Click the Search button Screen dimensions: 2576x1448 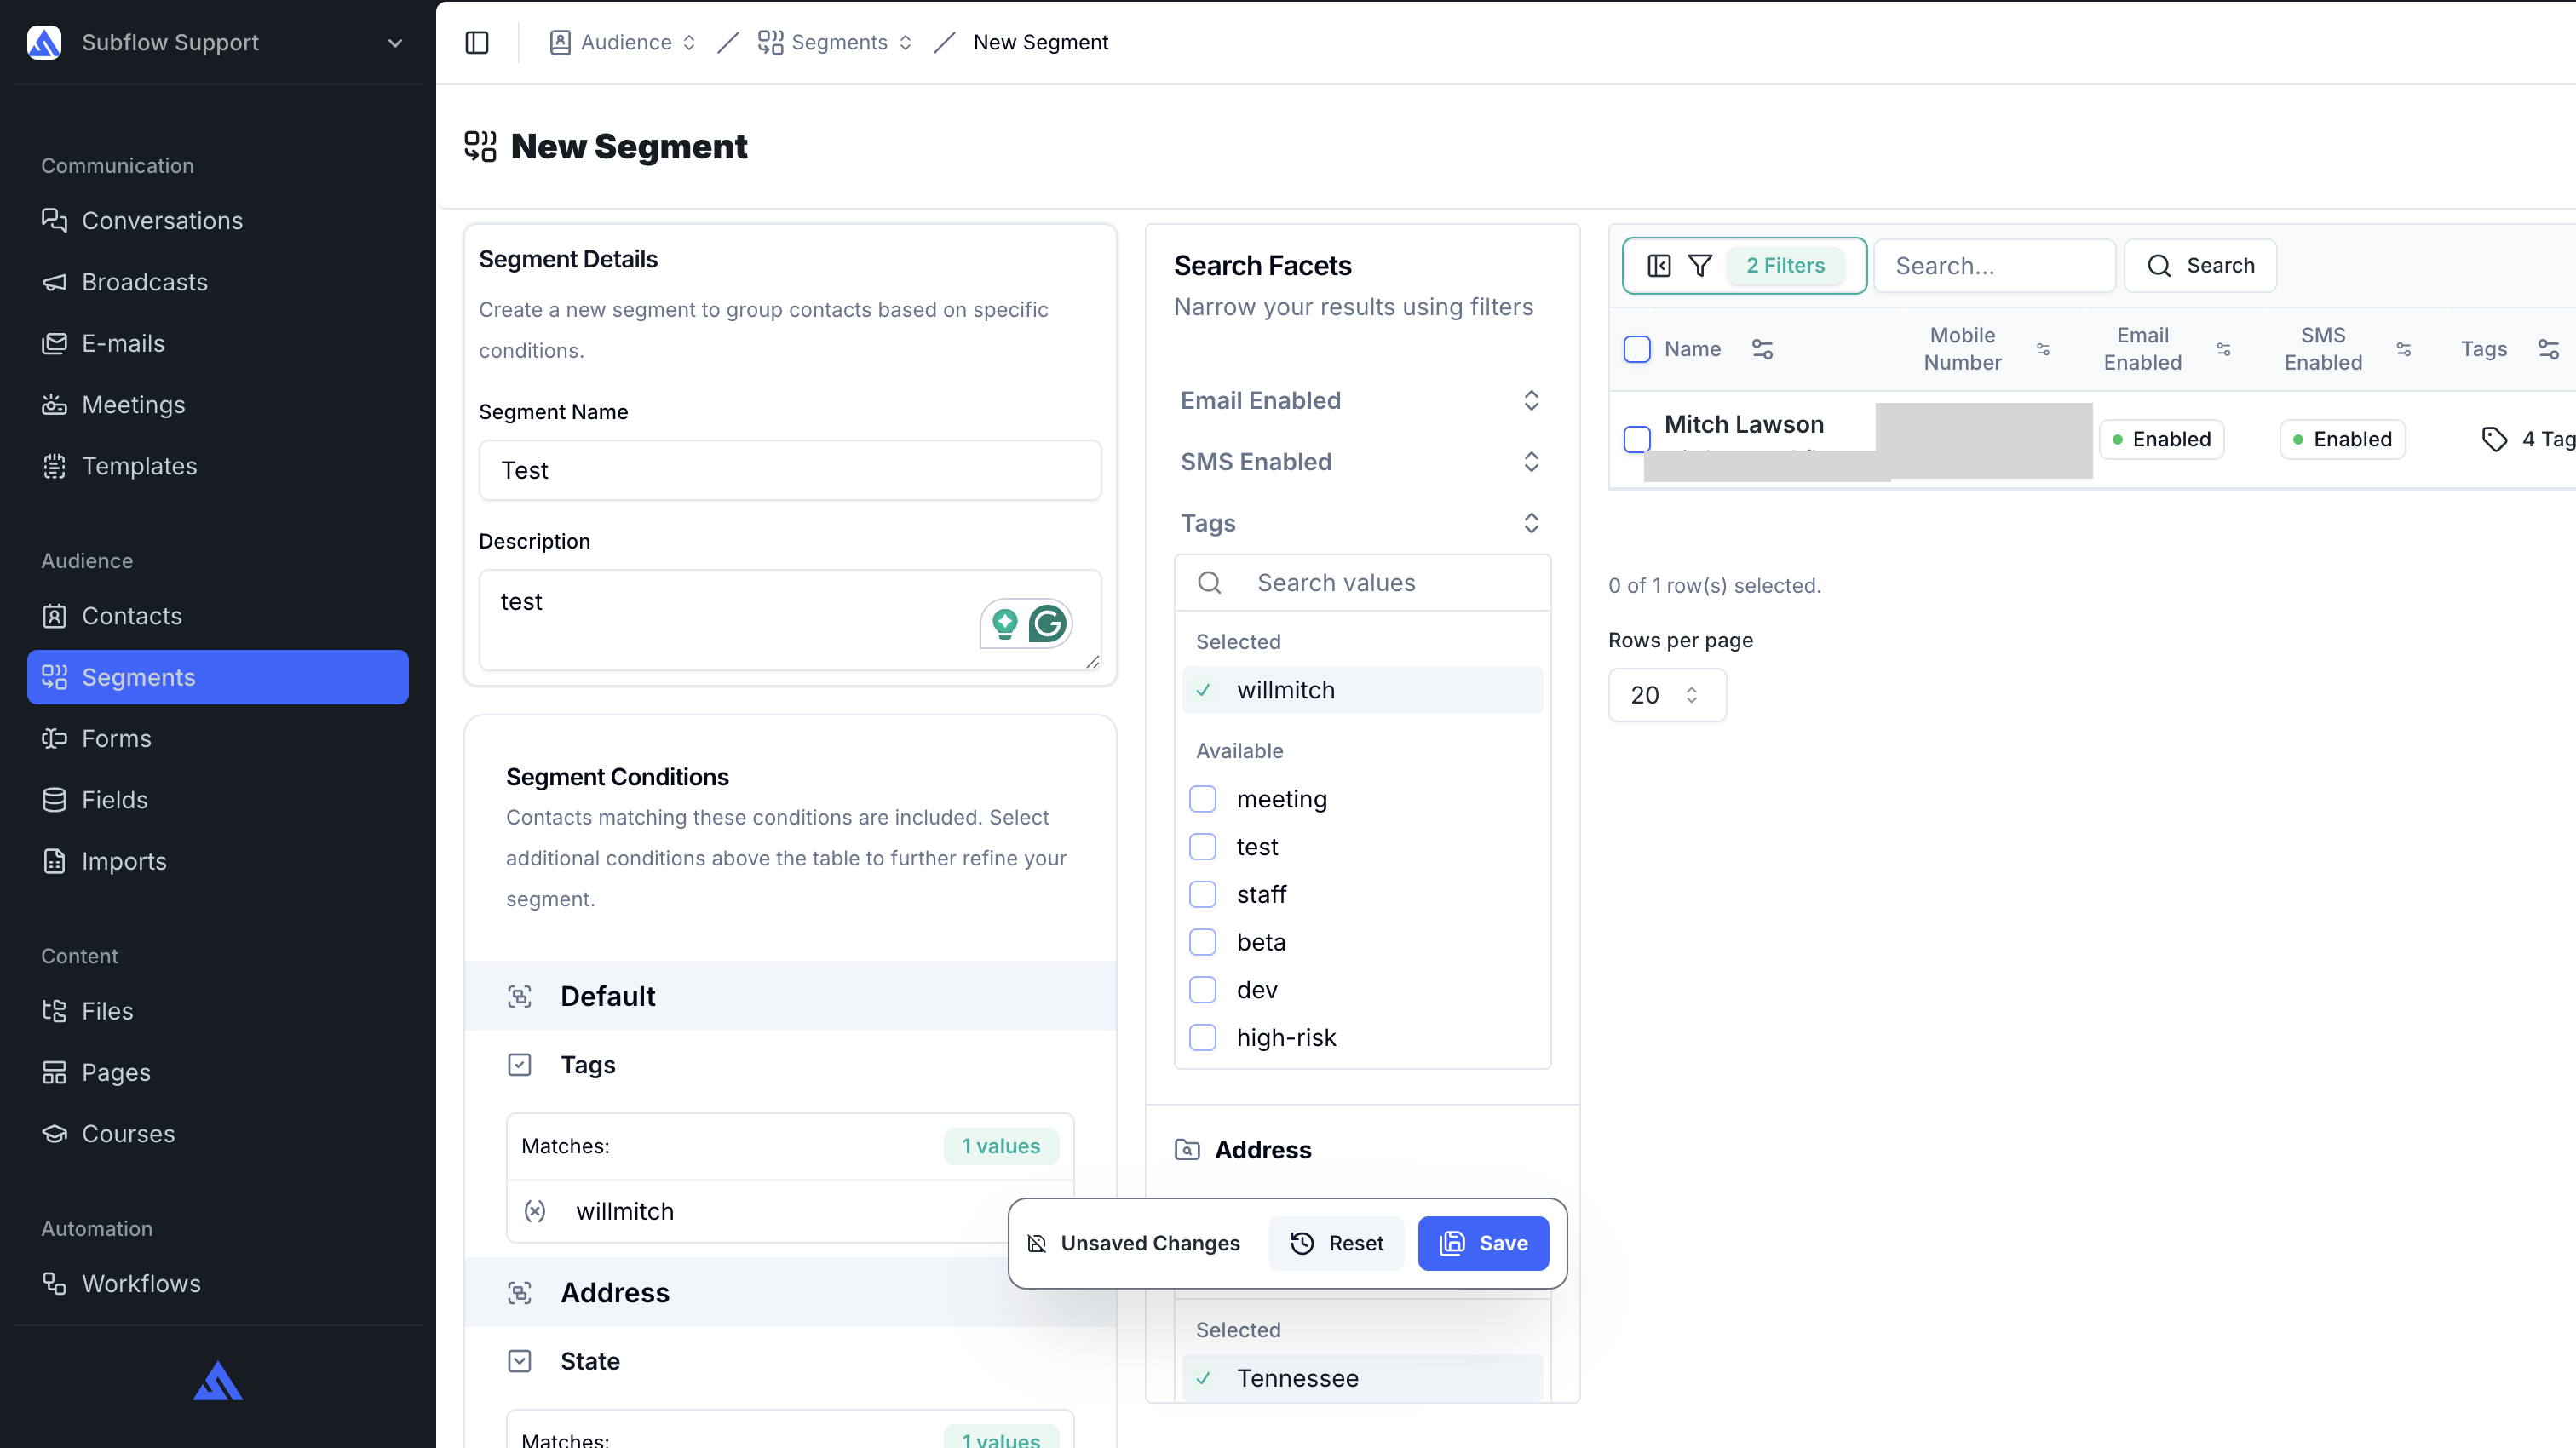pyautogui.click(x=2200, y=265)
